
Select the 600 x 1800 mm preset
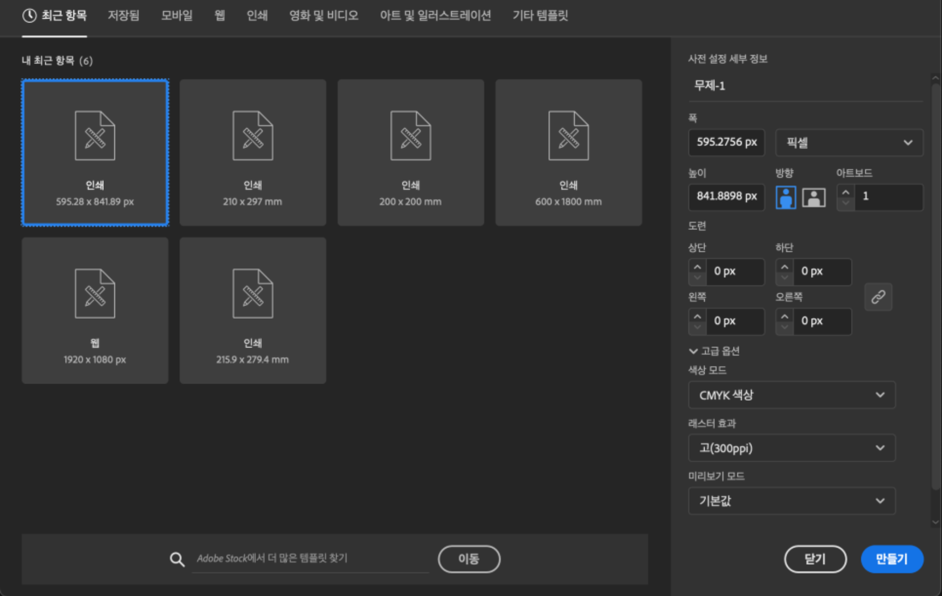568,153
